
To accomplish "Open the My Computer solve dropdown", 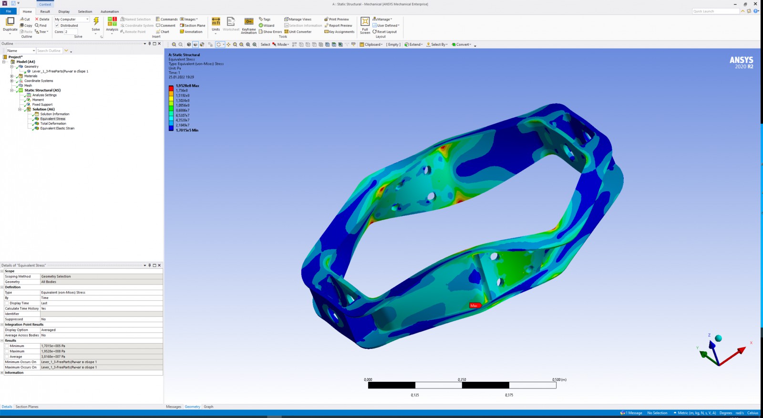I will [x=72, y=20].
